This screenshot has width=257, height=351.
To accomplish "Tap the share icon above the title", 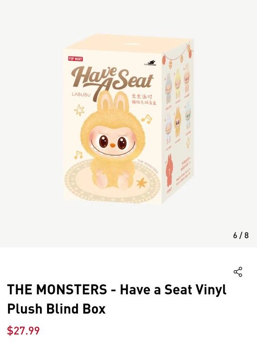I will tap(238, 272).
